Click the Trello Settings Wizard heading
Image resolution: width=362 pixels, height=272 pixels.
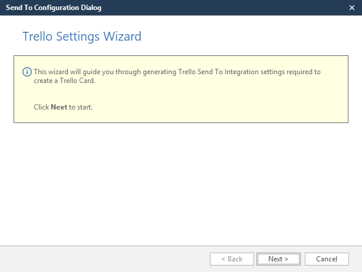(x=82, y=37)
